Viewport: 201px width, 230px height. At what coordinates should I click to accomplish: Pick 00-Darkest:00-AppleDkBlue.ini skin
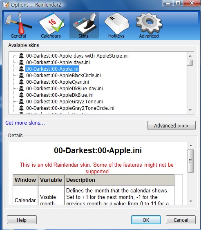click(x=60, y=95)
